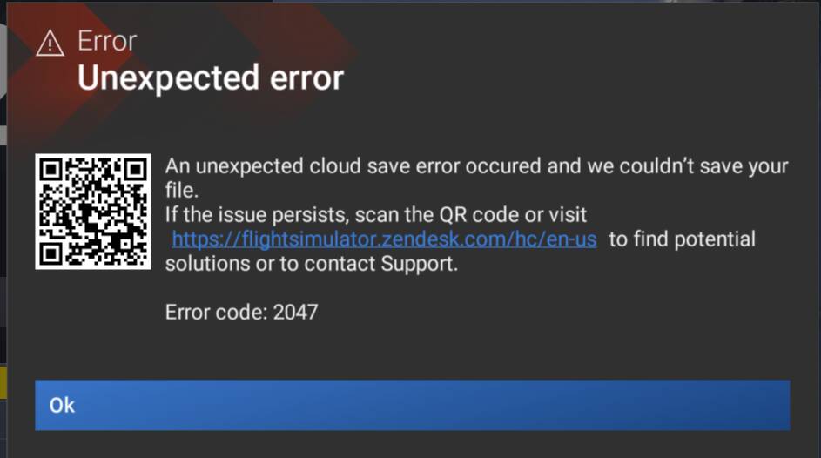Open the flightsimulator.zendesk.com support link
821x458 pixels.
click(x=384, y=239)
